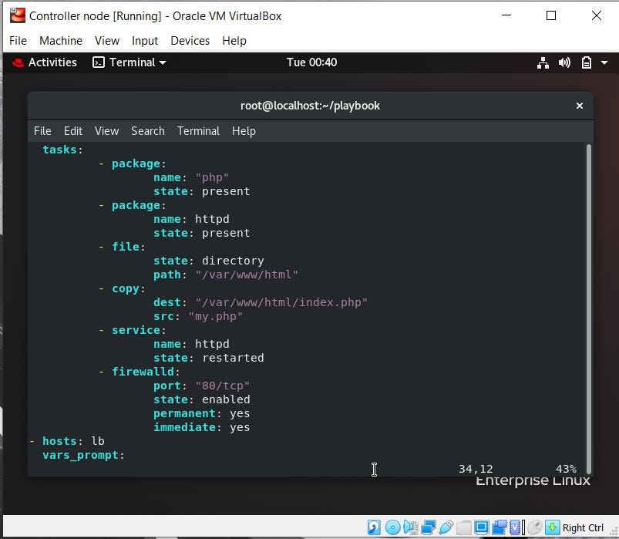Viewport: 619px width, 539px height.
Task: Click the terminal title root@localhost:~/playbook
Action: click(311, 106)
